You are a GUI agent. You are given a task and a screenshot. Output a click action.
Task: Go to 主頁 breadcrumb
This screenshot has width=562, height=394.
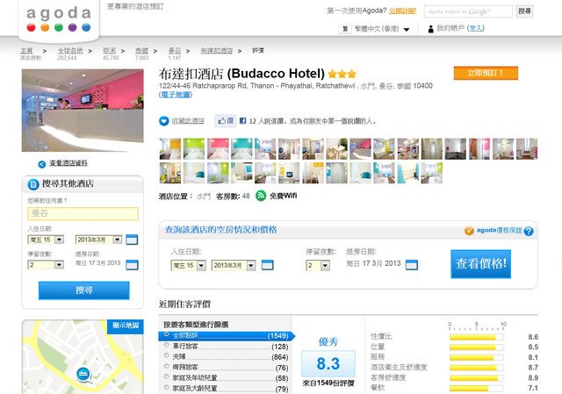click(x=26, y=51)
